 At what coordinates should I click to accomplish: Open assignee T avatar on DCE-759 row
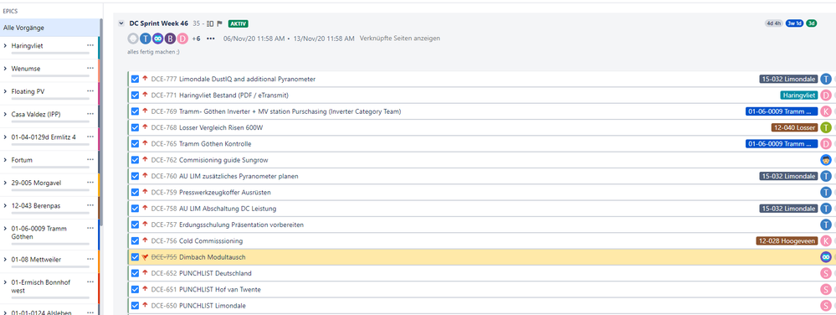(x=826, y=192)
